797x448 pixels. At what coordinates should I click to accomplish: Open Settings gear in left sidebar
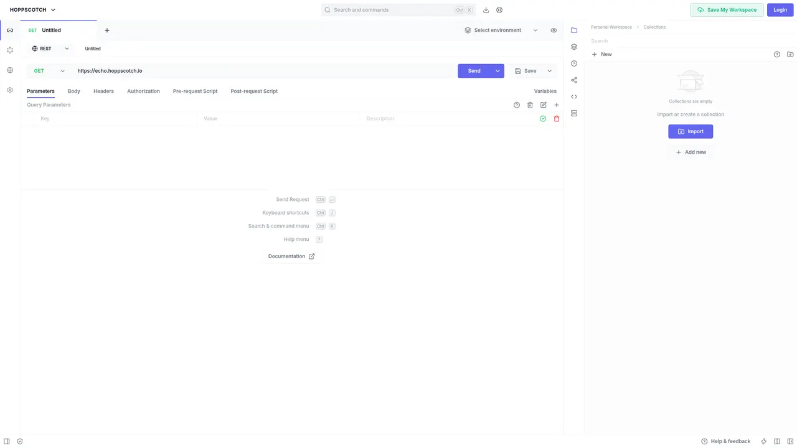[x=10, y=90]
